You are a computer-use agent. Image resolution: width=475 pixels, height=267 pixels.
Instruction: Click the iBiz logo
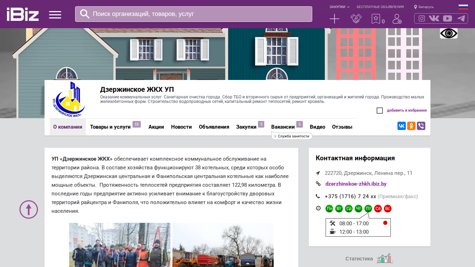point(23,14)
